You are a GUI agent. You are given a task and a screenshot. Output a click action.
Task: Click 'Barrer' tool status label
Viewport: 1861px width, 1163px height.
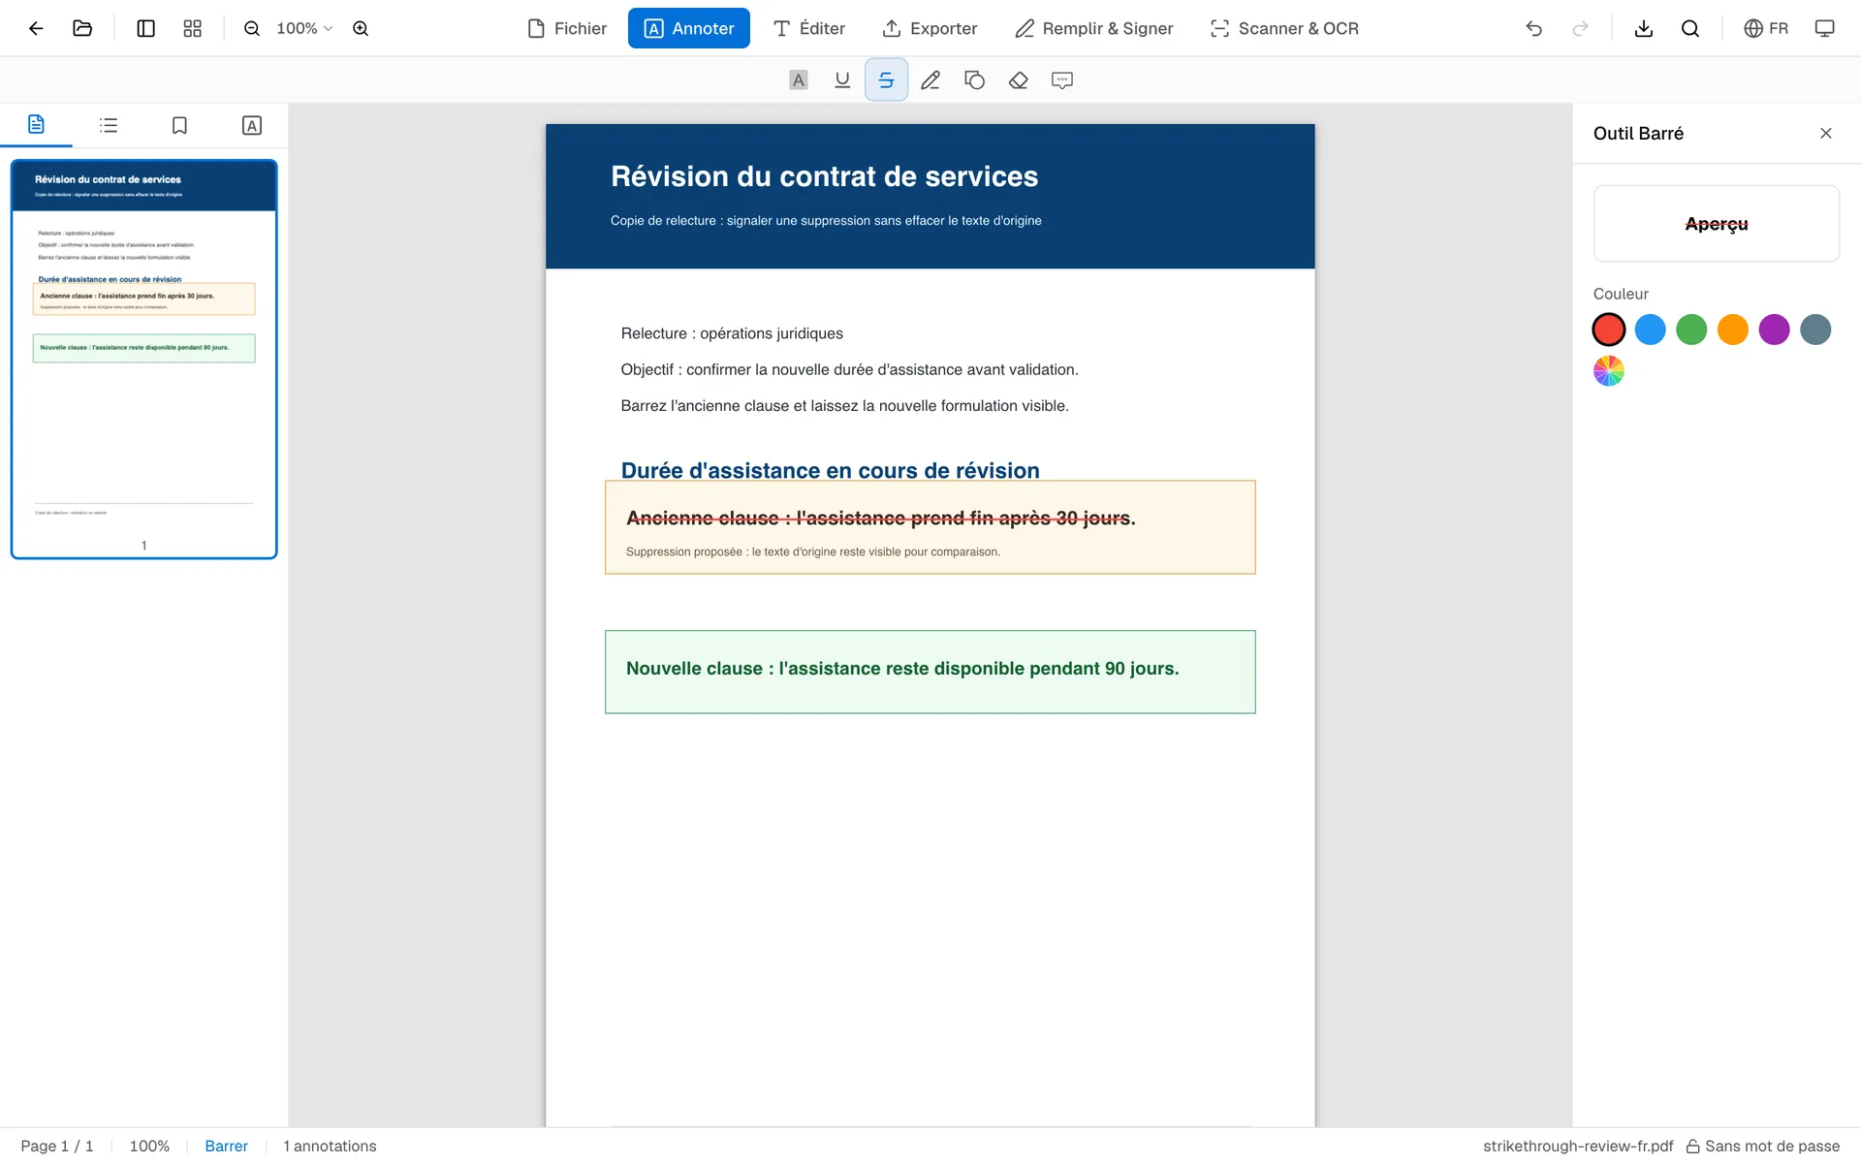coord(226,1146)
